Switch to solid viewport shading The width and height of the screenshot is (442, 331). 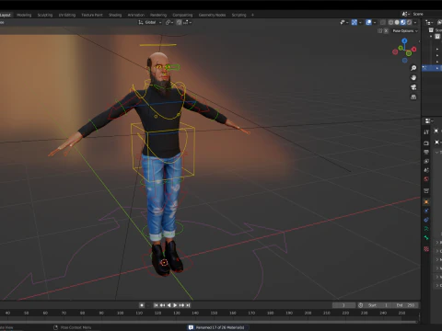pyautogui.click(x=397, y=22)
